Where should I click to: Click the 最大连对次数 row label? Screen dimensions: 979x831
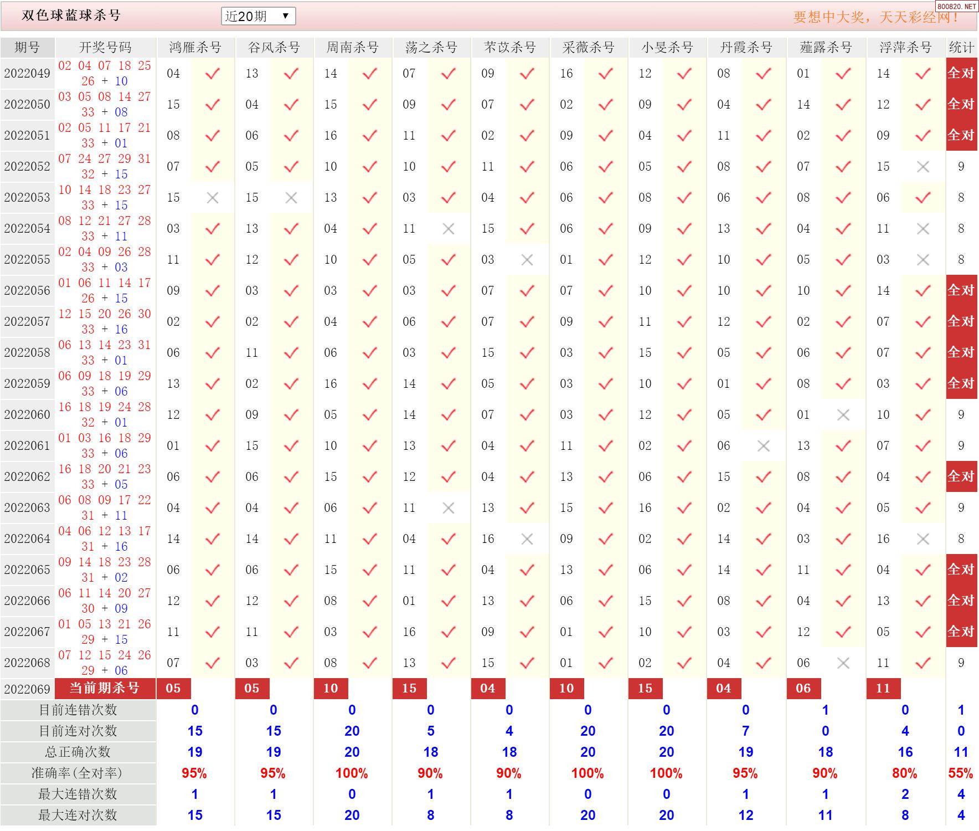(x=78, y=815)
